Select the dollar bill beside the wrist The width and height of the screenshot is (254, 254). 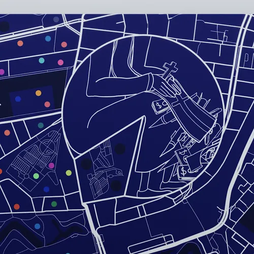click(160, 107)
